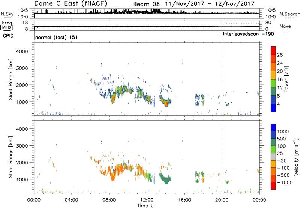
Task: Click the '08:00' time axis tick label
Action: pyautogui.click(x=109, y=200)
